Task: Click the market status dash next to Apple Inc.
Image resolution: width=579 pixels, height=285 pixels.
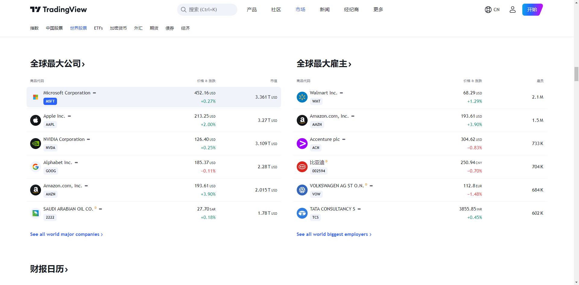Action: pos(69,116)
